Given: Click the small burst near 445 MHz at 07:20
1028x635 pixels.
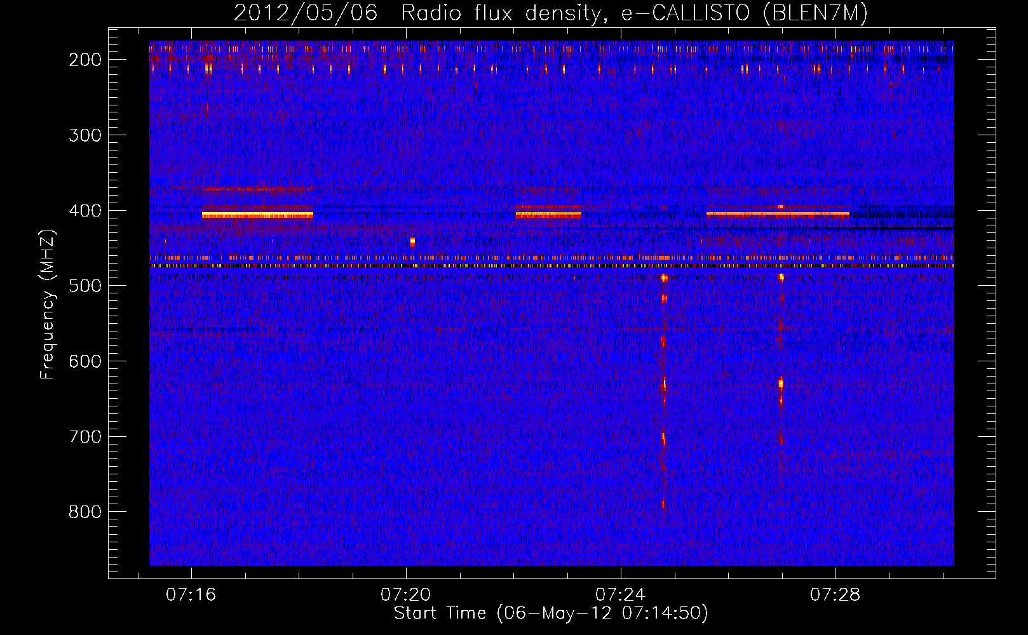Looking at the screenshot, I should [412, 242].
